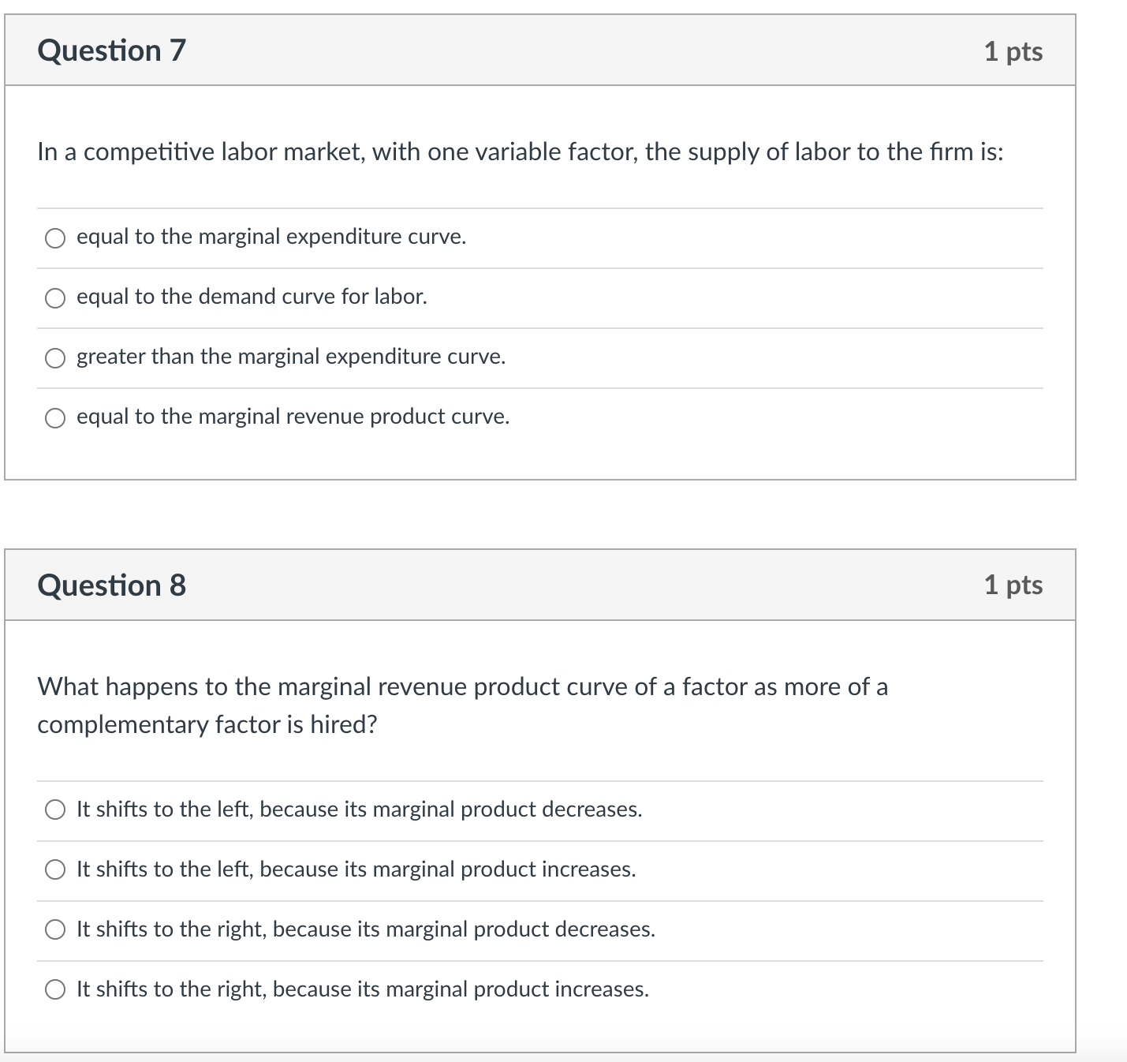1127x1062 pixels.
Task: Click the '1 pts' label on Question 8
Action: [1013, 585]
